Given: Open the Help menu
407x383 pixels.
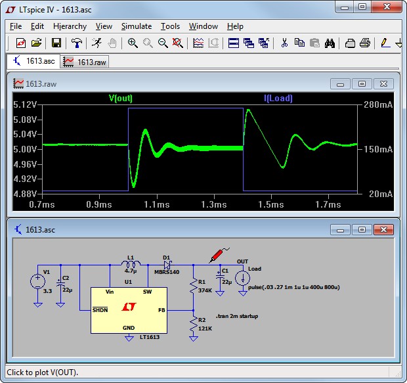Looking at the screenshot, I should (x=235, y=26).
